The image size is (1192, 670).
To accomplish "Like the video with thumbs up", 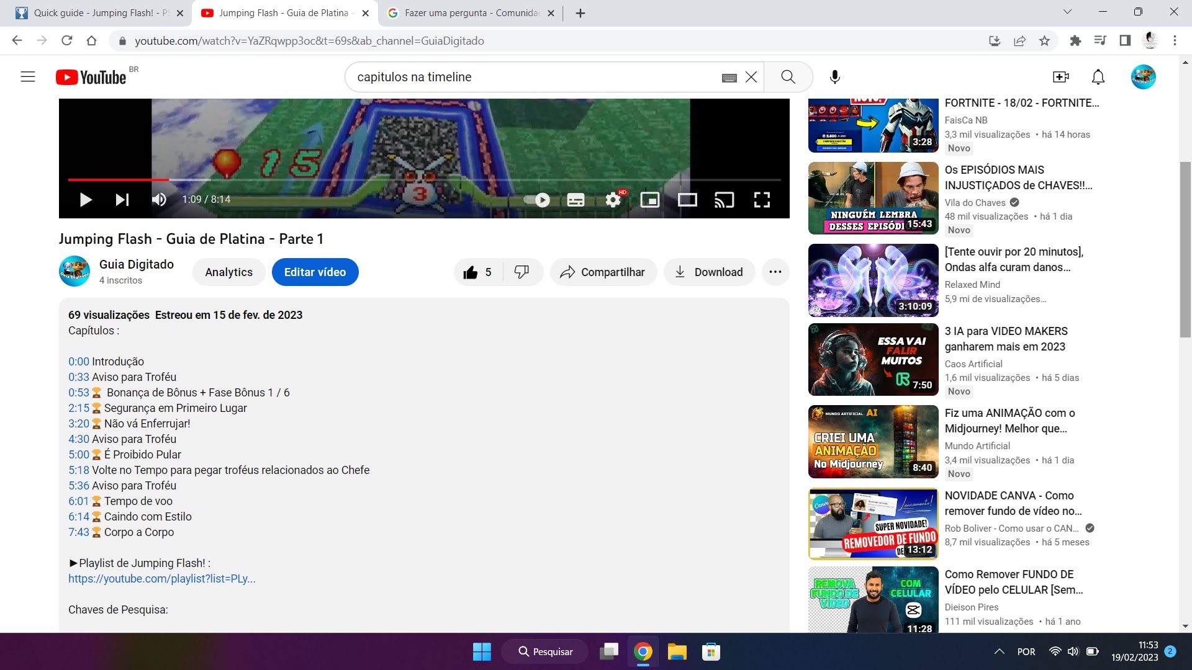I will pyautogui.click(x=477, y=272).
